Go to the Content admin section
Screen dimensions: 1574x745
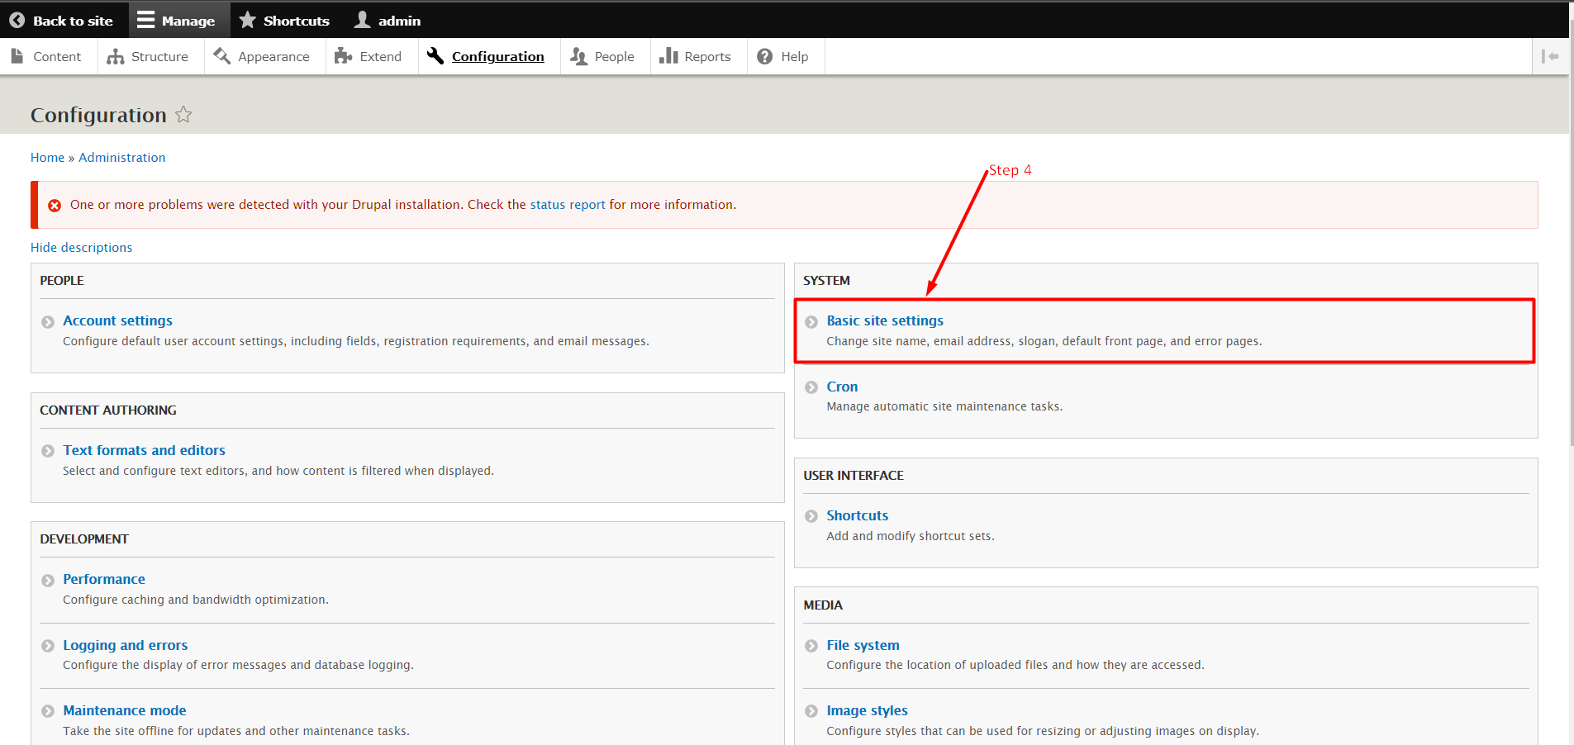pos(46,56)
